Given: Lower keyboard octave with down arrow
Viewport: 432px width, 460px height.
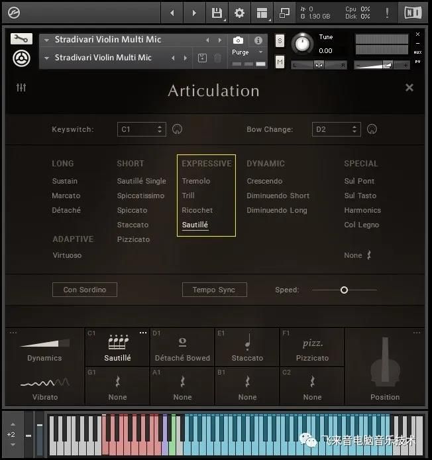Looking at the screenshot, I should [13, 445].
